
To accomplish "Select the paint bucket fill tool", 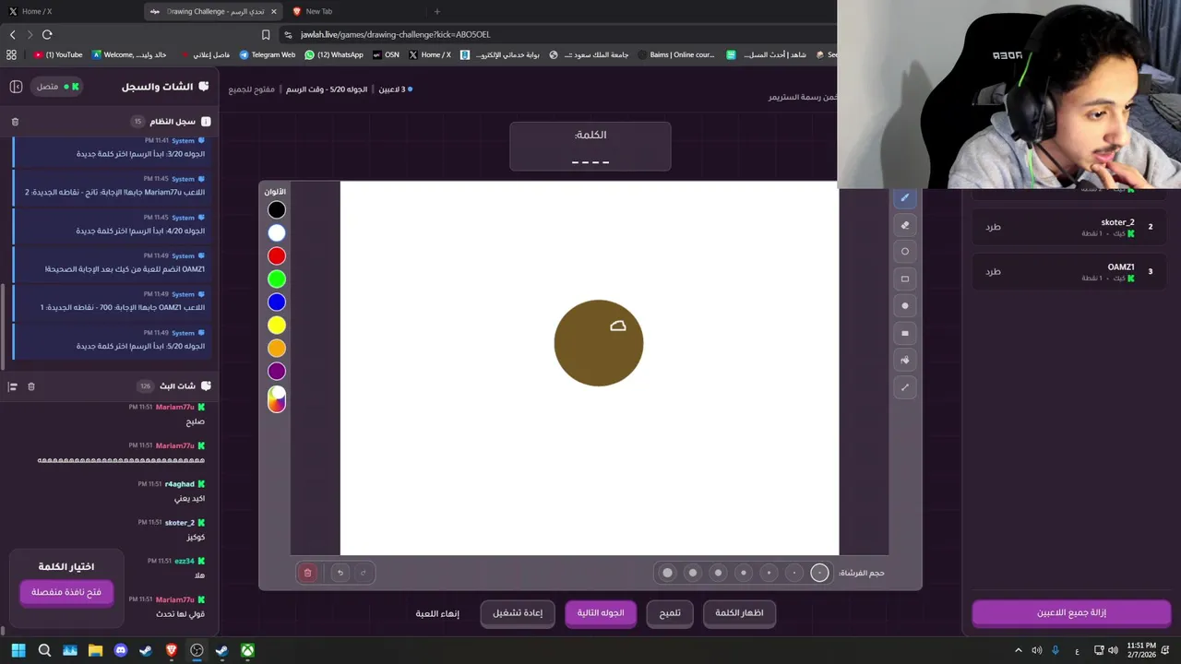I will pyautogui.click(x=905, y=361).
